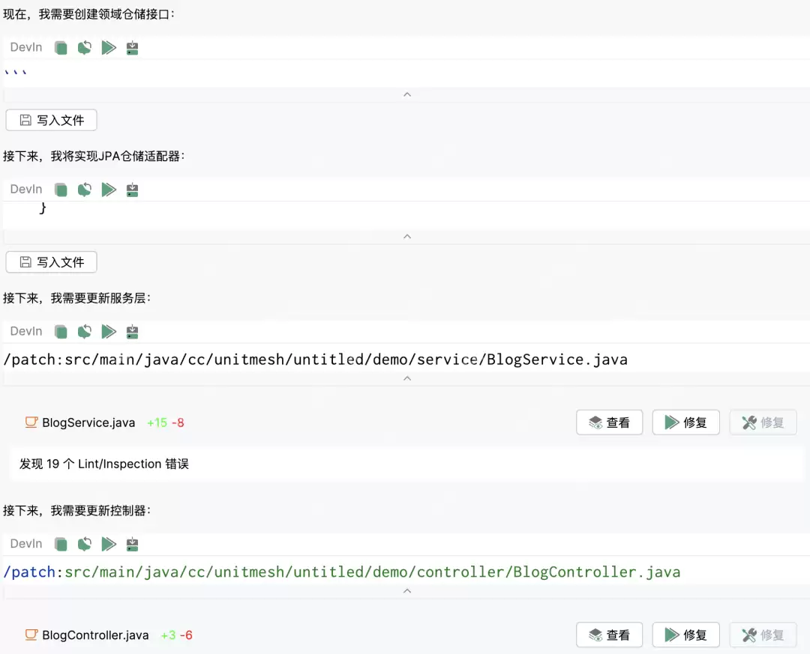Collapse the BlogController patch output panel

click(407, 591)
